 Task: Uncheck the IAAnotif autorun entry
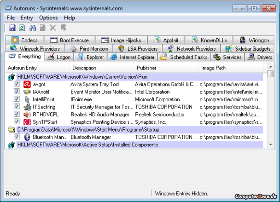click(17, 91)
